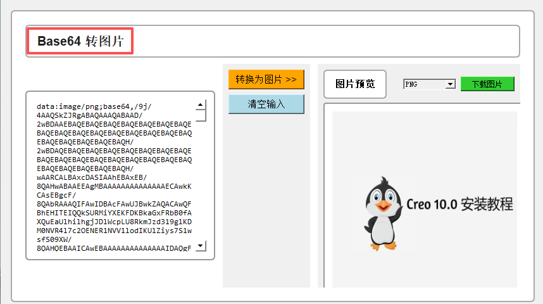Image resolution: width=543 pixels, height=304 pixels.
Task: Click the Creo 10.0 安装教程 text in preview
Action: (x=459, y=204)
